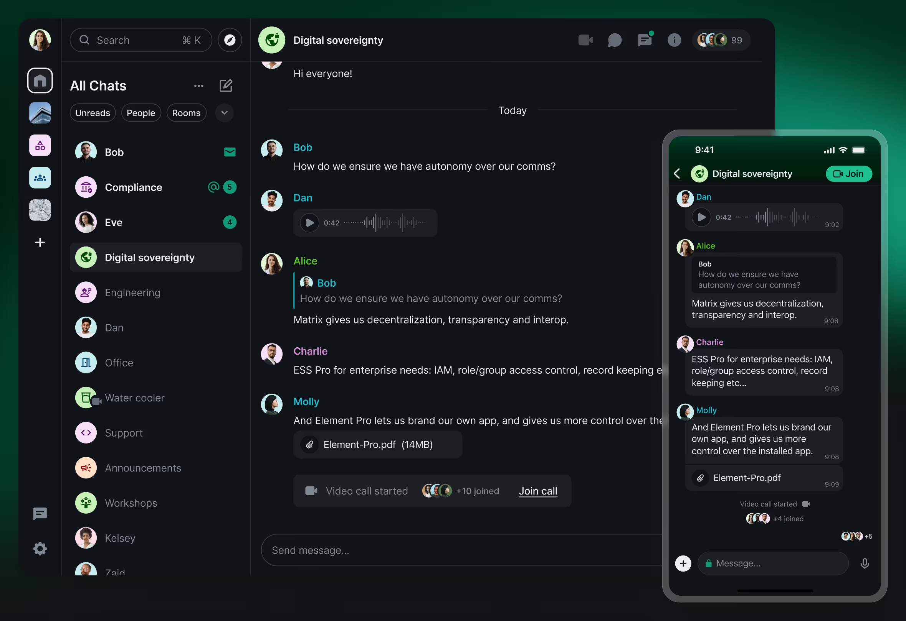Tap the phone Message field
Screen dimensions: 906x621
pos(773,563)
